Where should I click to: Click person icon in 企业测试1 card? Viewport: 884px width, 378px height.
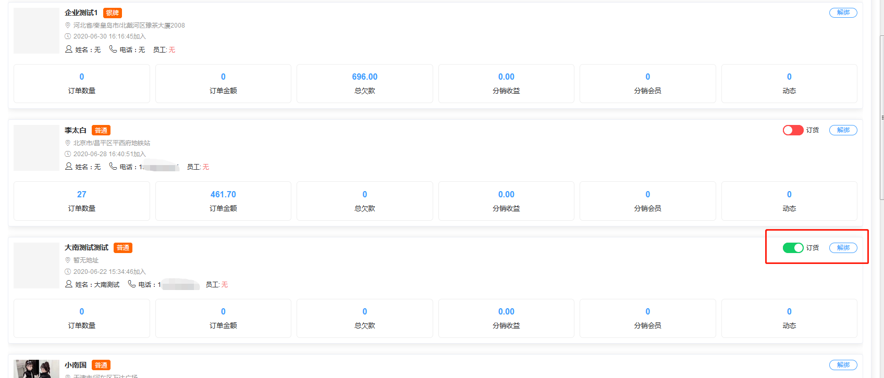tap(69, 49)
